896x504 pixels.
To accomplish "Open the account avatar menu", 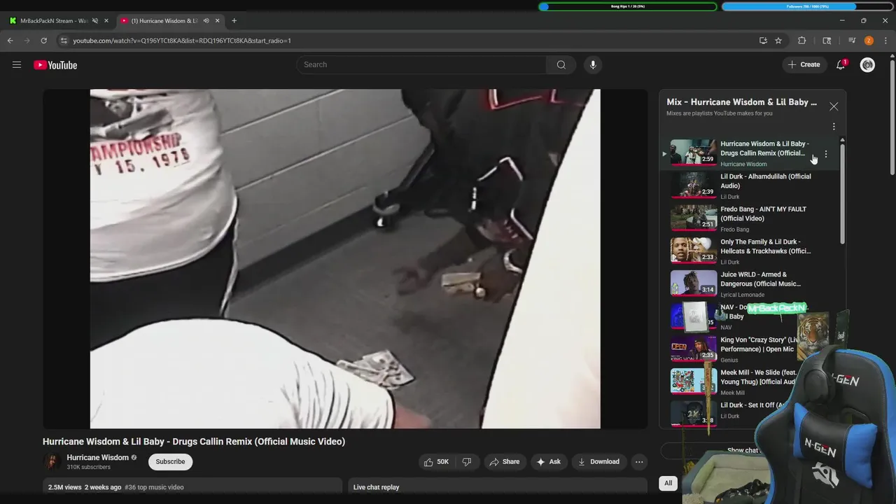I will 867,65.
